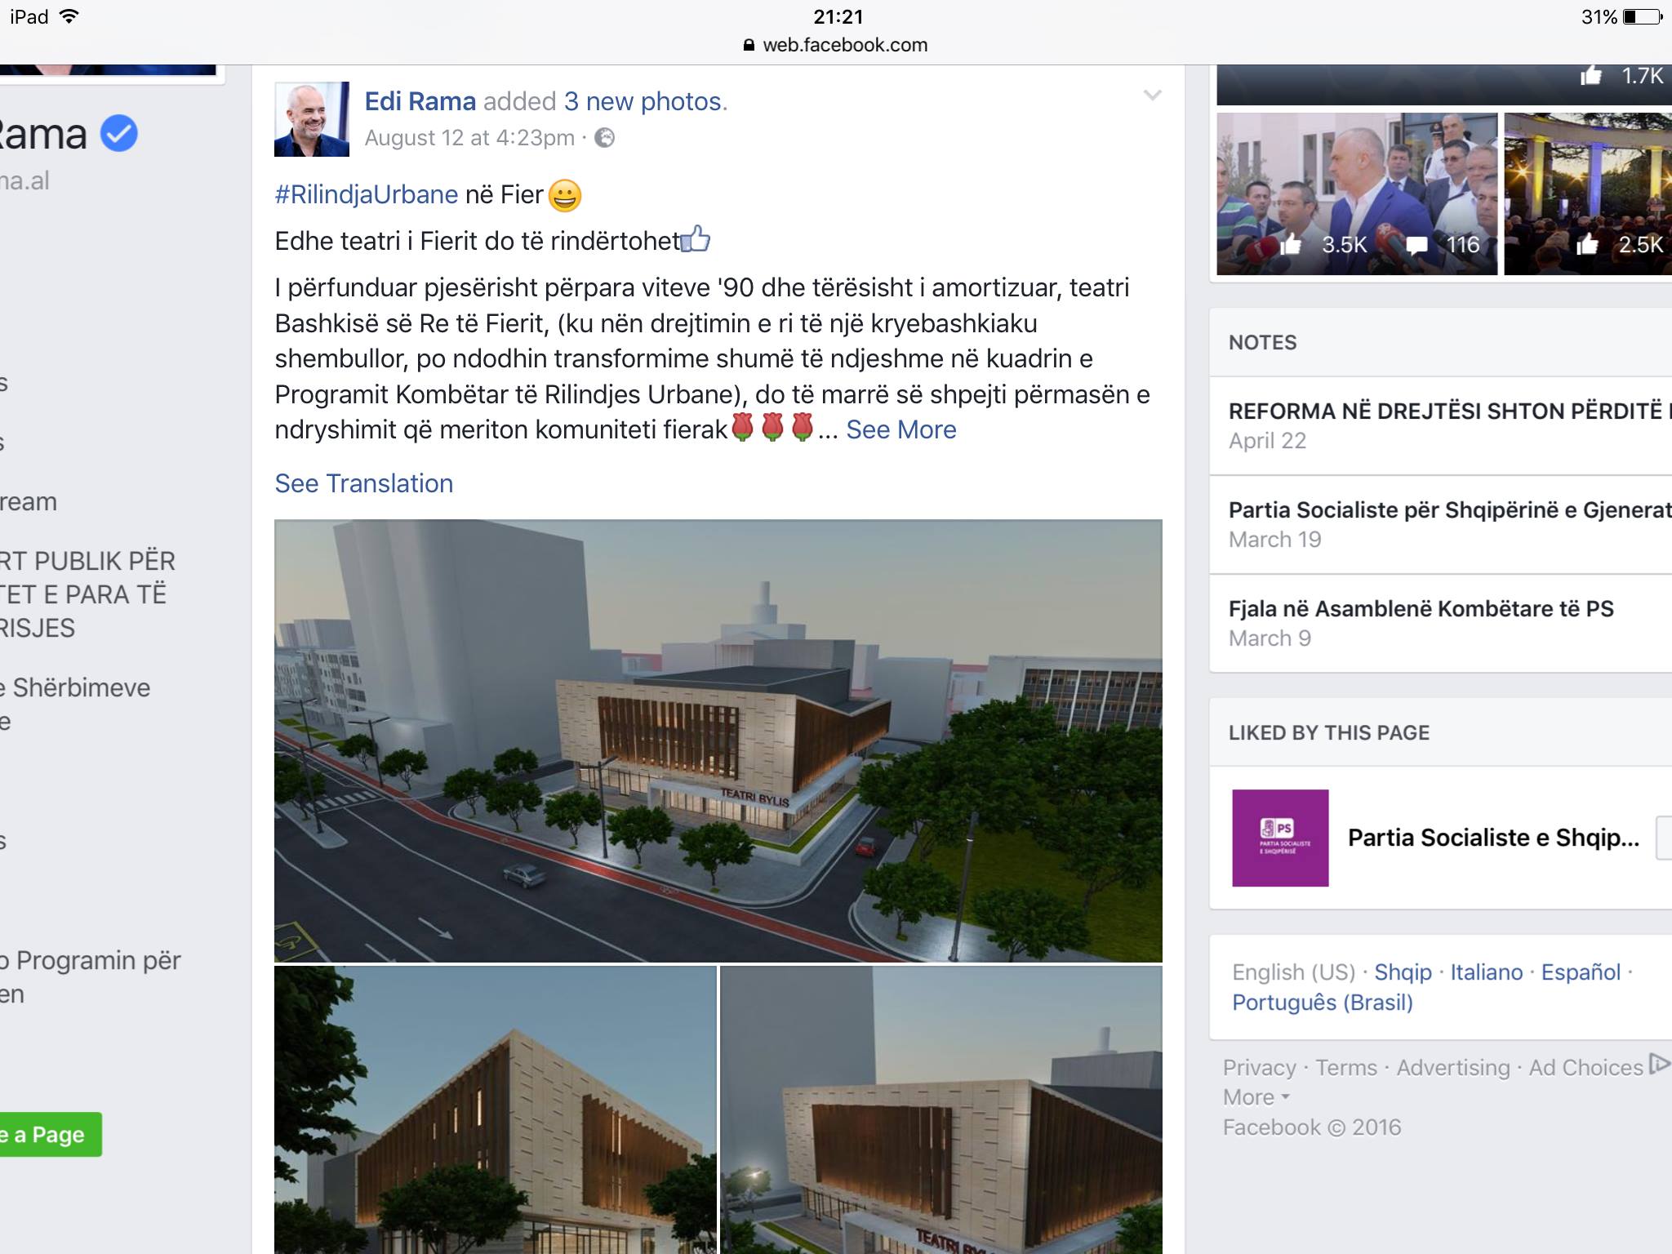Expand the More footer dropdown
Screen dimensions: 1672x1254
point(1256,1097)
